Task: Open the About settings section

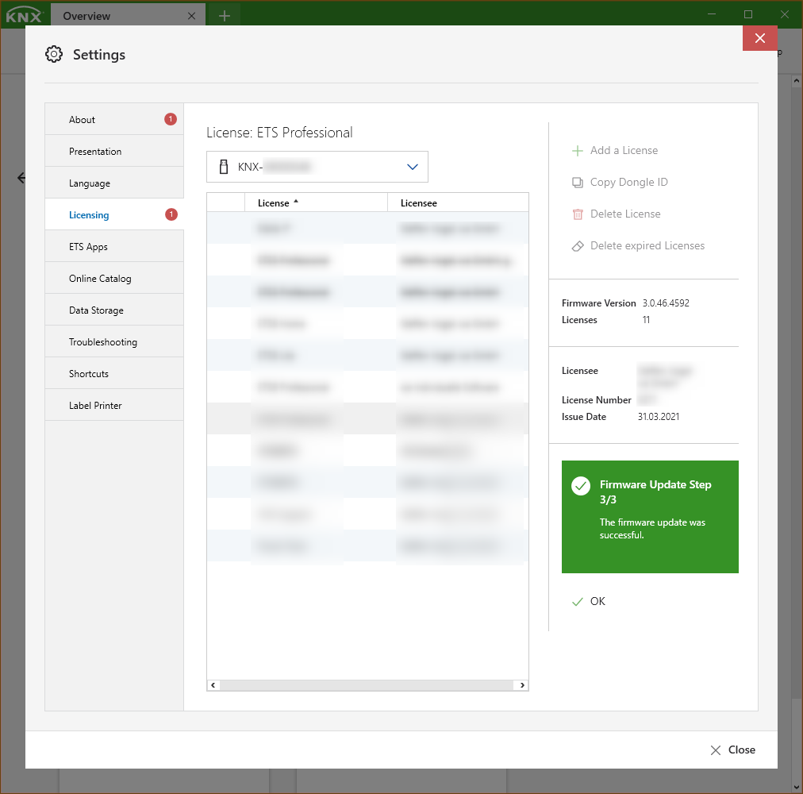Action: coord(114,119)
